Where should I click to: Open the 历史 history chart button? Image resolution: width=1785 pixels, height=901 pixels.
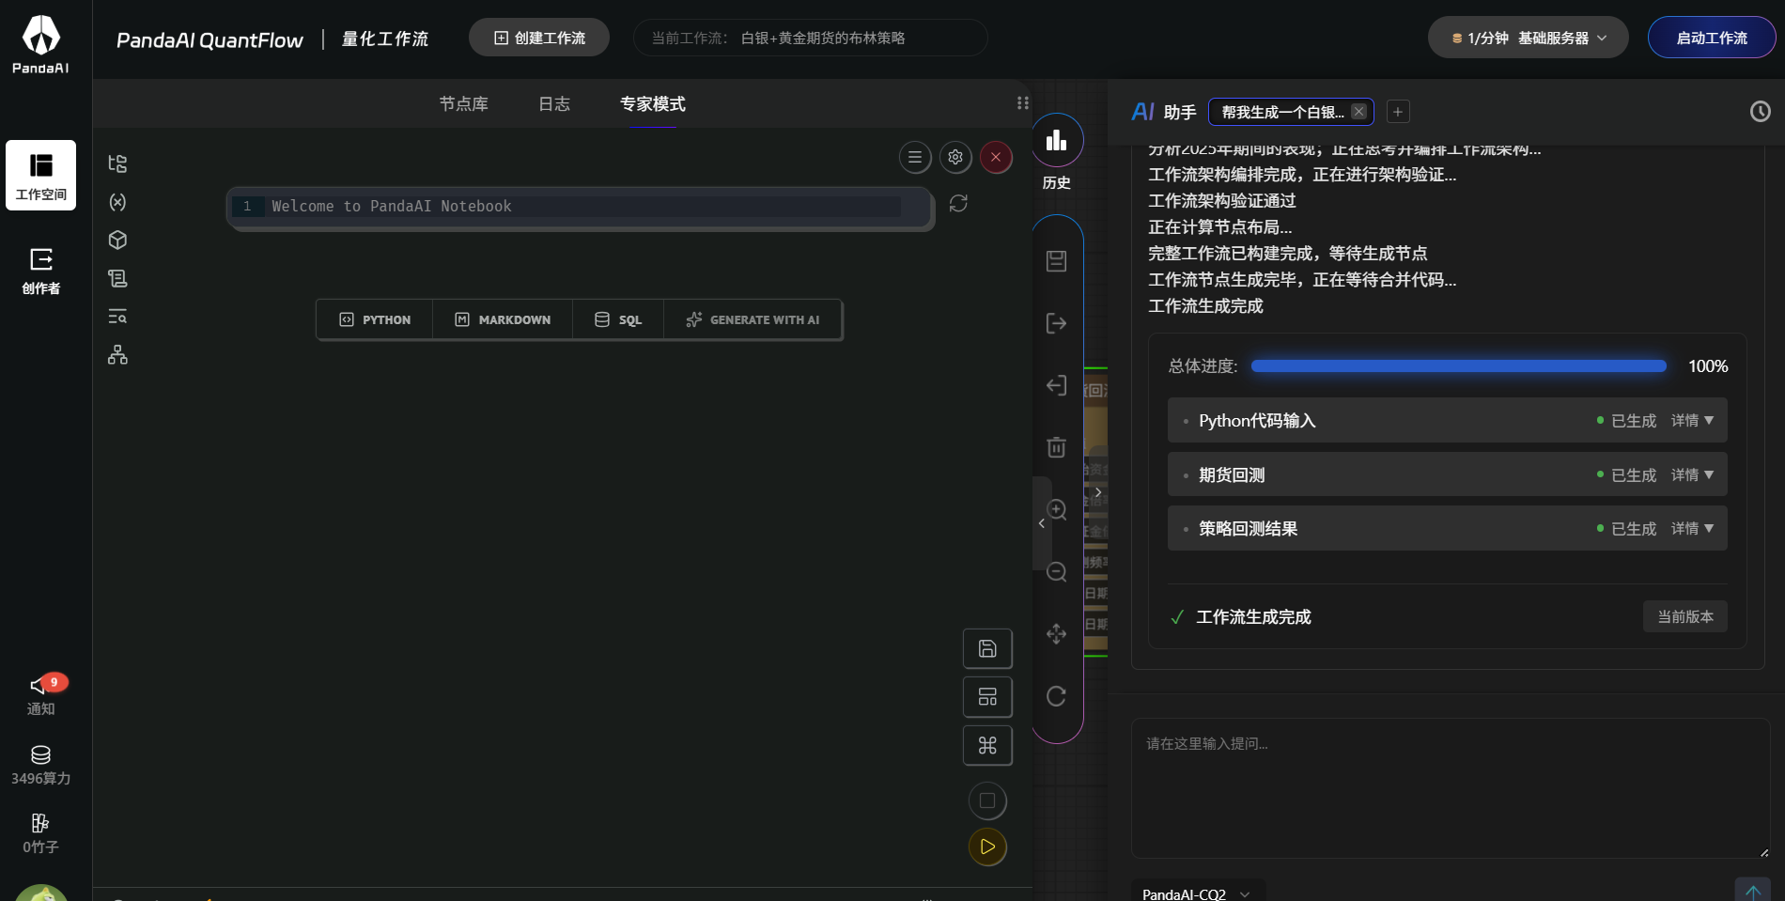tap(1057, 153)
